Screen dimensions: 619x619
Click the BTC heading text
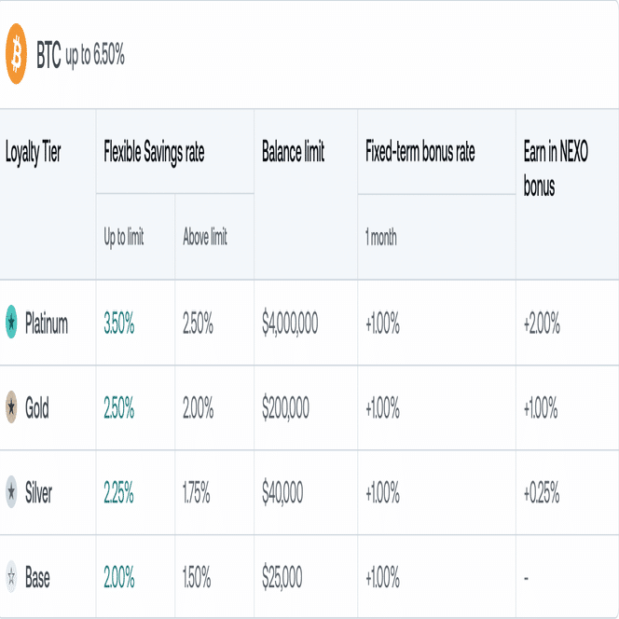coord(48,56)
